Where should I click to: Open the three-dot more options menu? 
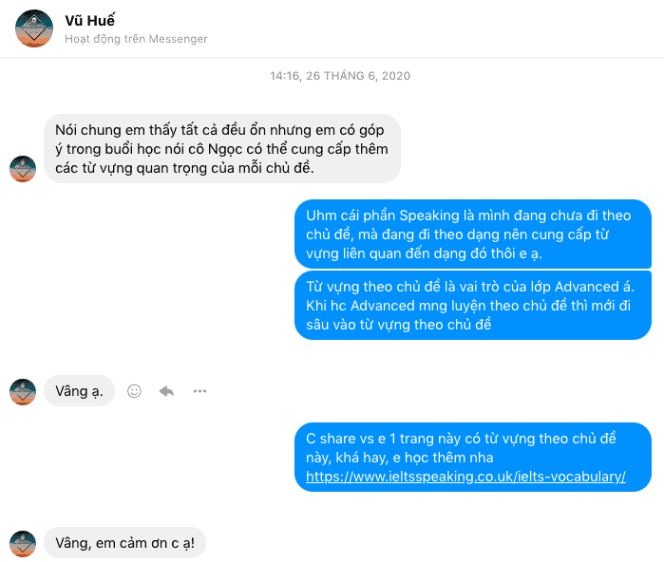coord(199,391)
